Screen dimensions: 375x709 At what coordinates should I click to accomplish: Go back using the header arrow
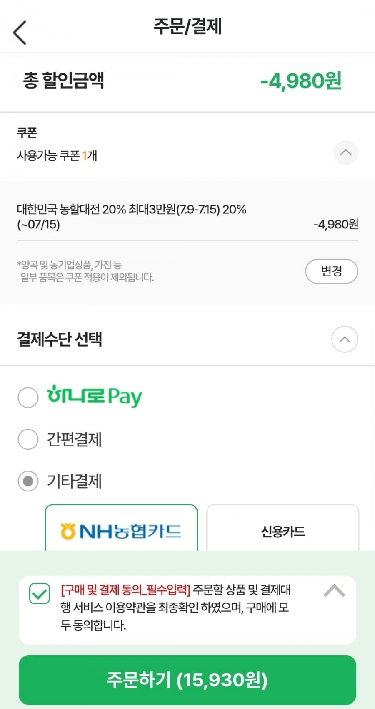tap(20, 33)
